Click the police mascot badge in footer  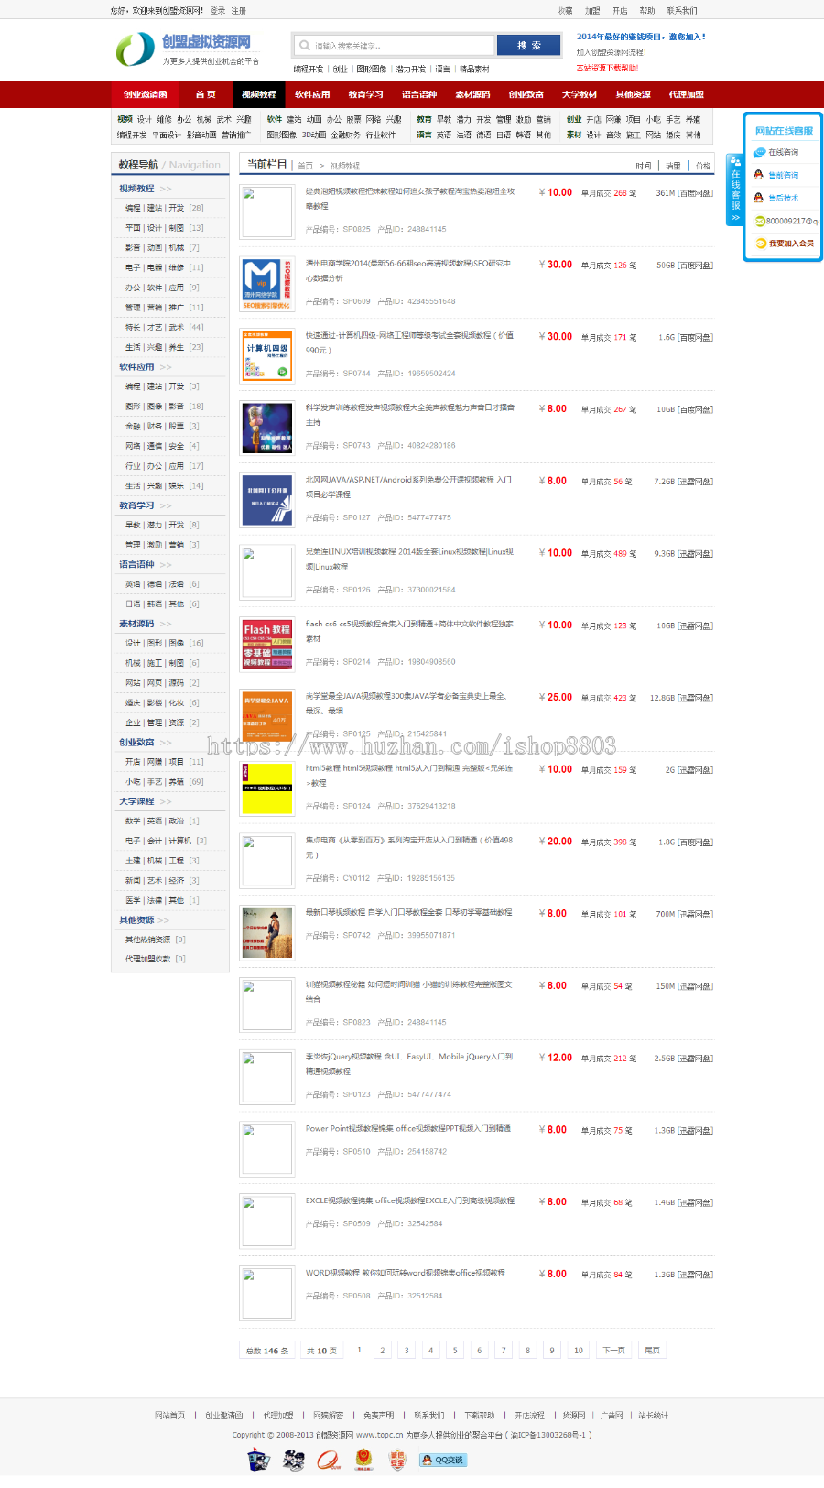[259, 1460]
